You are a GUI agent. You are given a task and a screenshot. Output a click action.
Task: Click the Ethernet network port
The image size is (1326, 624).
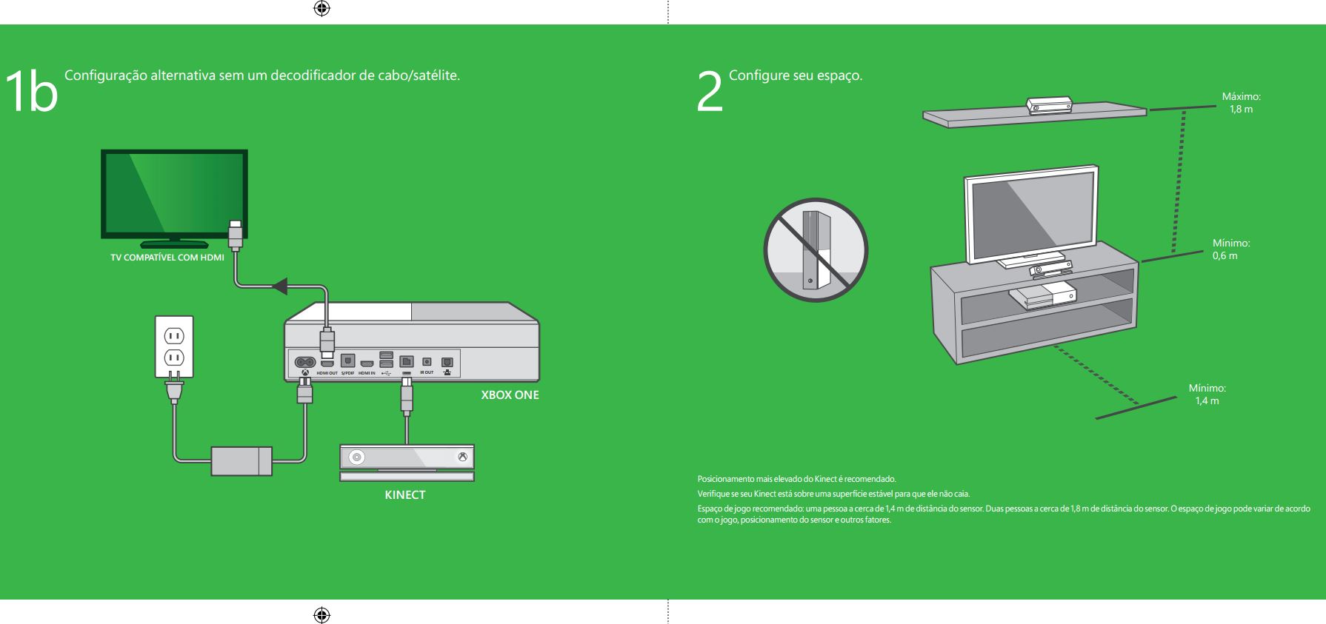pos(447,362)
